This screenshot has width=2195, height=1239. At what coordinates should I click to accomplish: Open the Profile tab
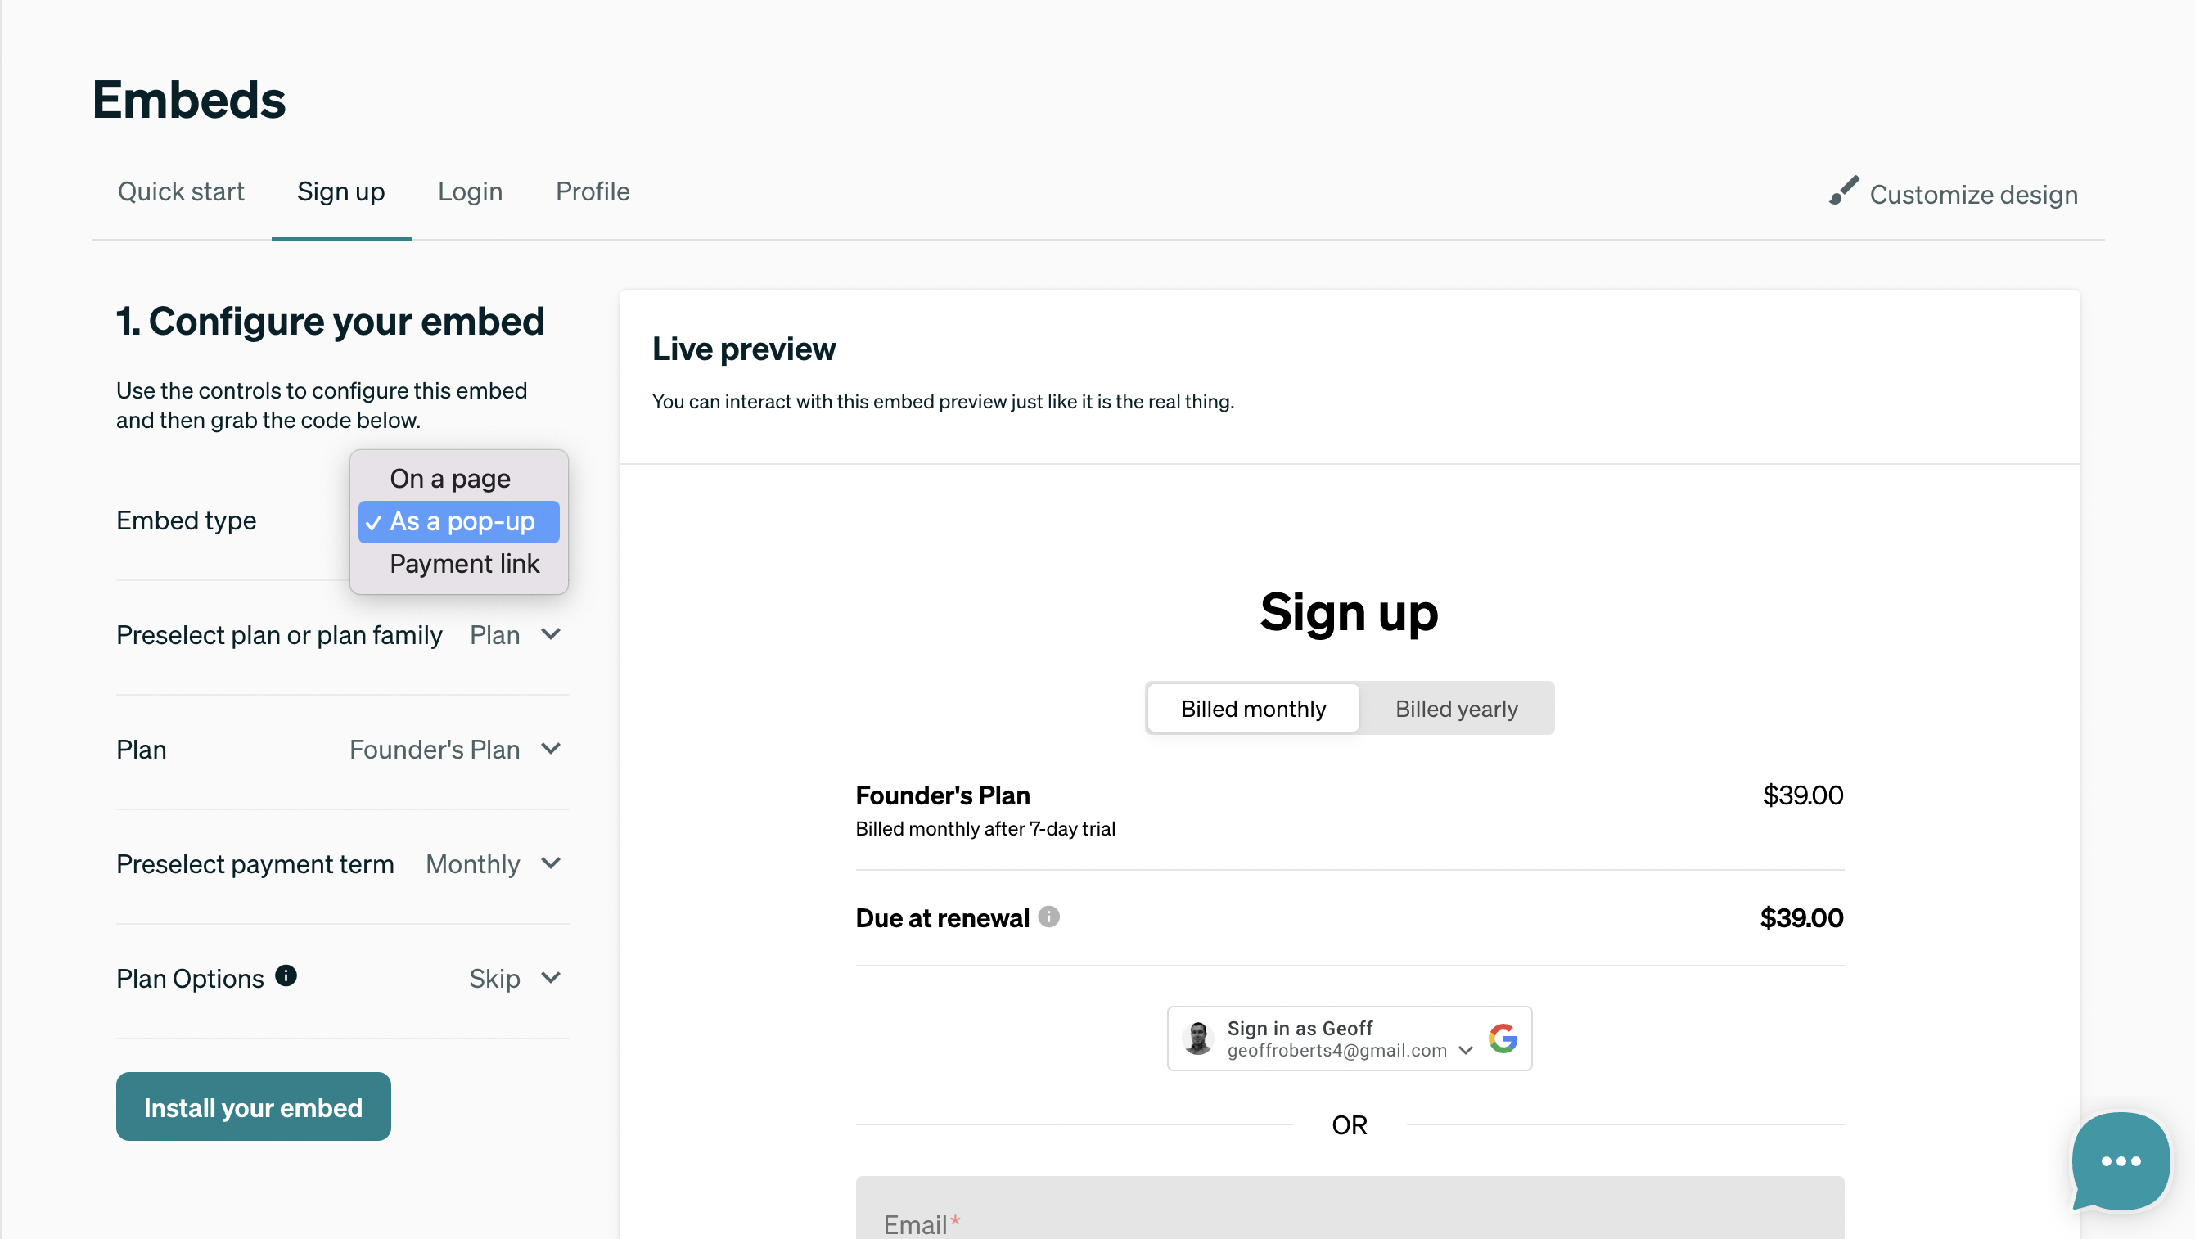[593, 191]
